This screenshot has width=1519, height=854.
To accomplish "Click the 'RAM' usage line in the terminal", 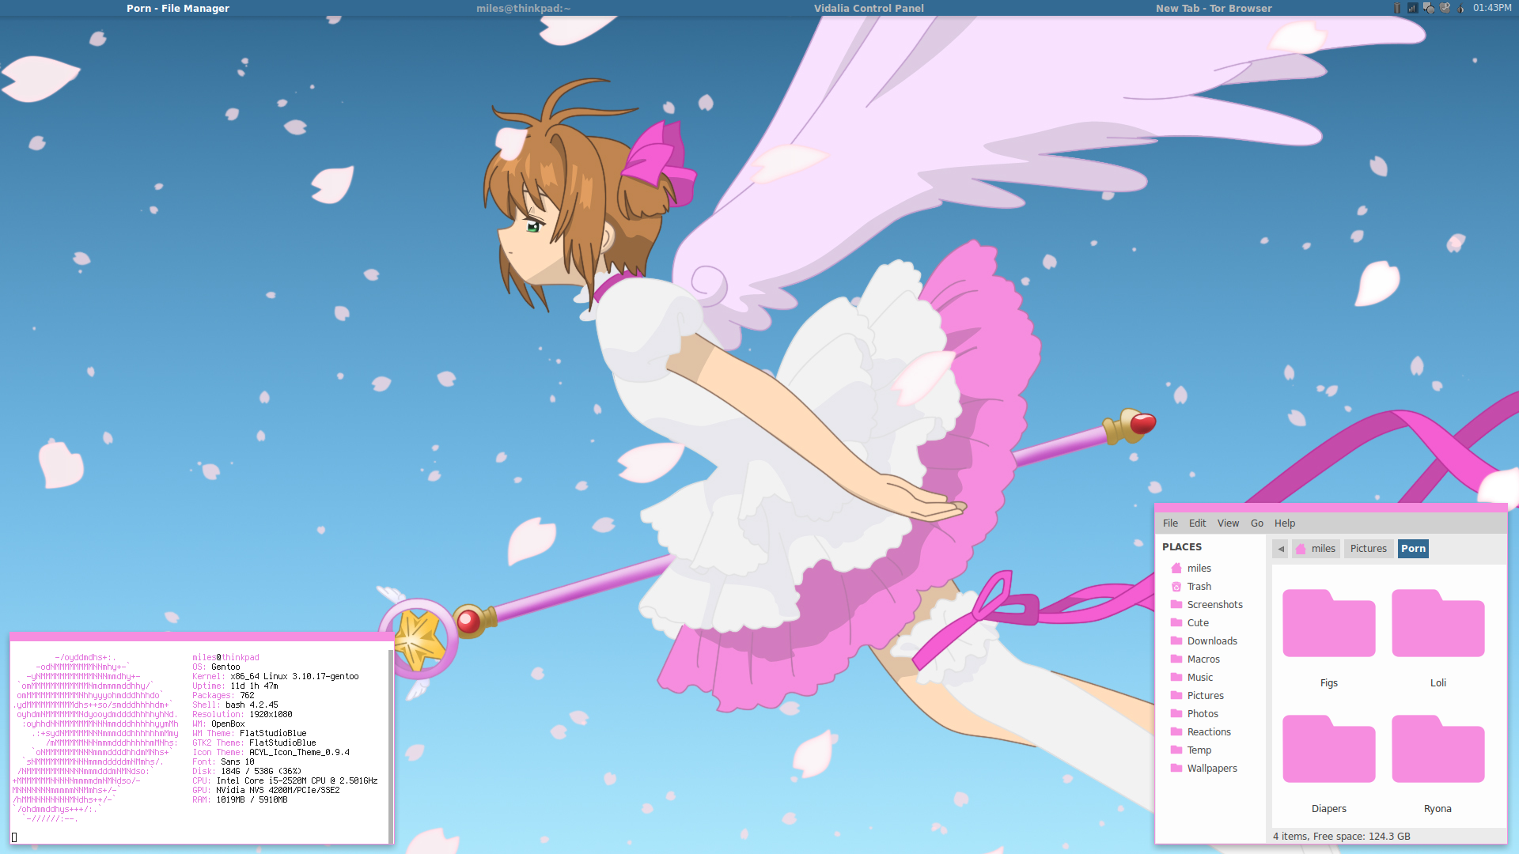I will coord(240,800).
